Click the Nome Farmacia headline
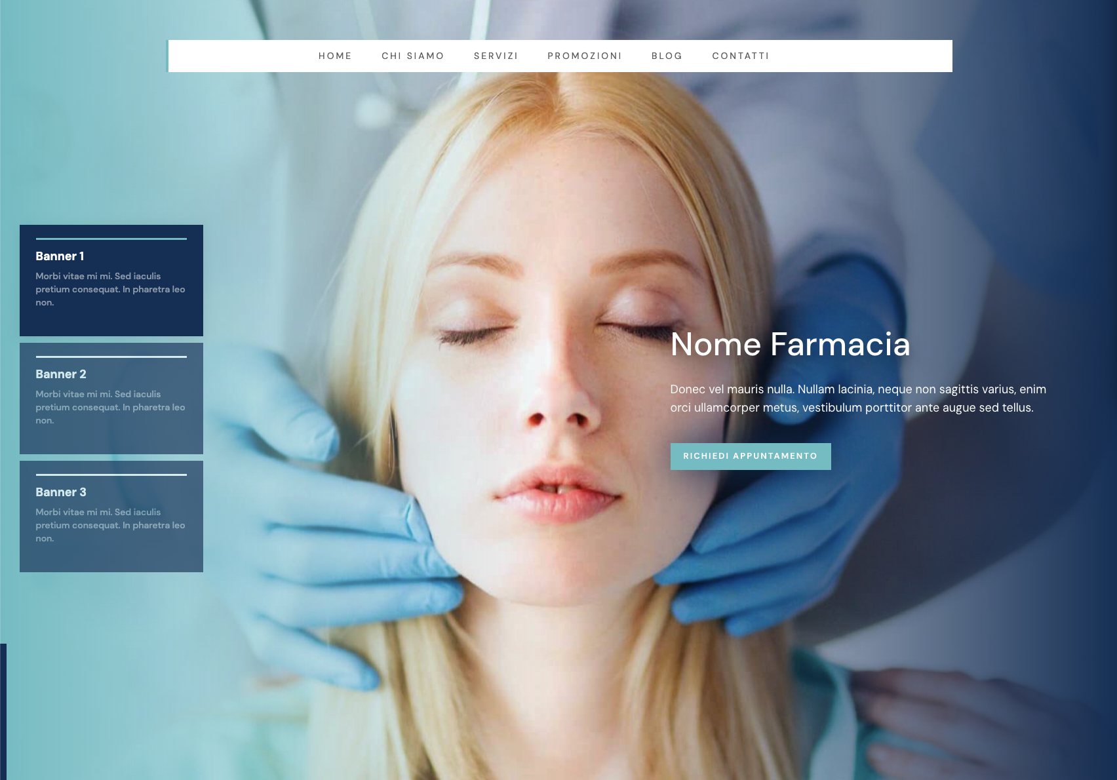 [x=790, y=344]
